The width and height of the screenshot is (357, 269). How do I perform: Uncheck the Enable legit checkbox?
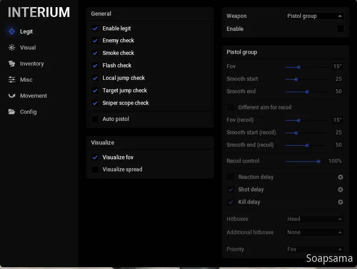pyautogui.click(x=95, y=29)
